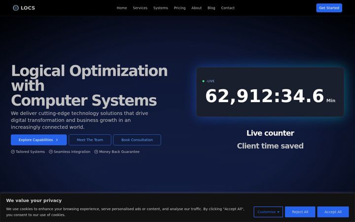Image resolution: width=355 pixels, height=222 pixels.
Task: Open the Meet The Team button
Action: [90, 140]
